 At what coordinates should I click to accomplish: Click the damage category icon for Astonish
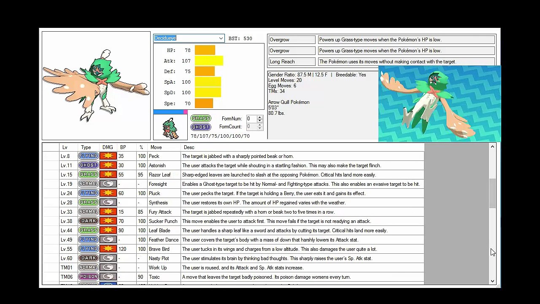[108, 166]
